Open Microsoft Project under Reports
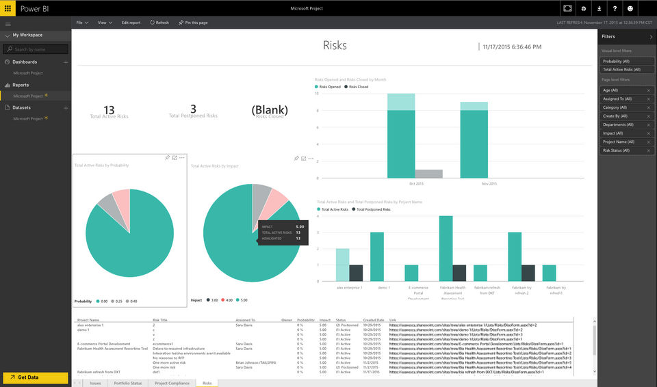The height and width of the screenshot is (387, 657). 28,96
